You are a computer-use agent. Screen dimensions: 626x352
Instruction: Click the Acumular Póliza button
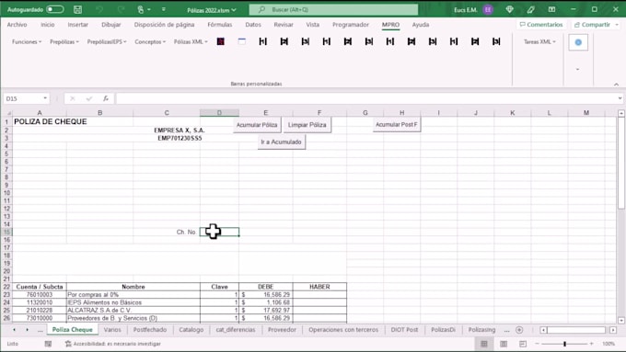coord(257,125)
